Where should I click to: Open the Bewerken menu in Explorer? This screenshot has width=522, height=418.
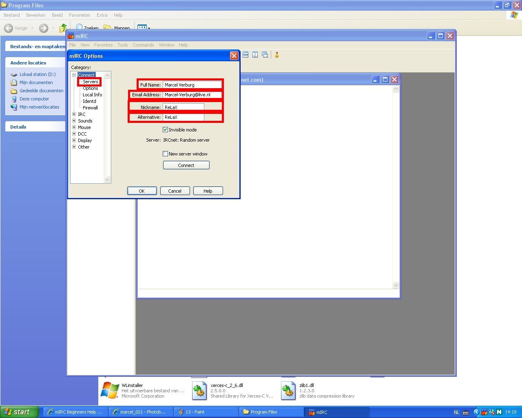36,15
